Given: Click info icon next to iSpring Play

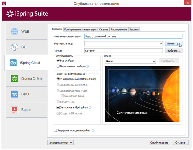Looking at the screenshot, I should point(90,108).
